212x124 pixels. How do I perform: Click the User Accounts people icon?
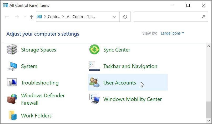pyautogui.click(x=94, y=83)
